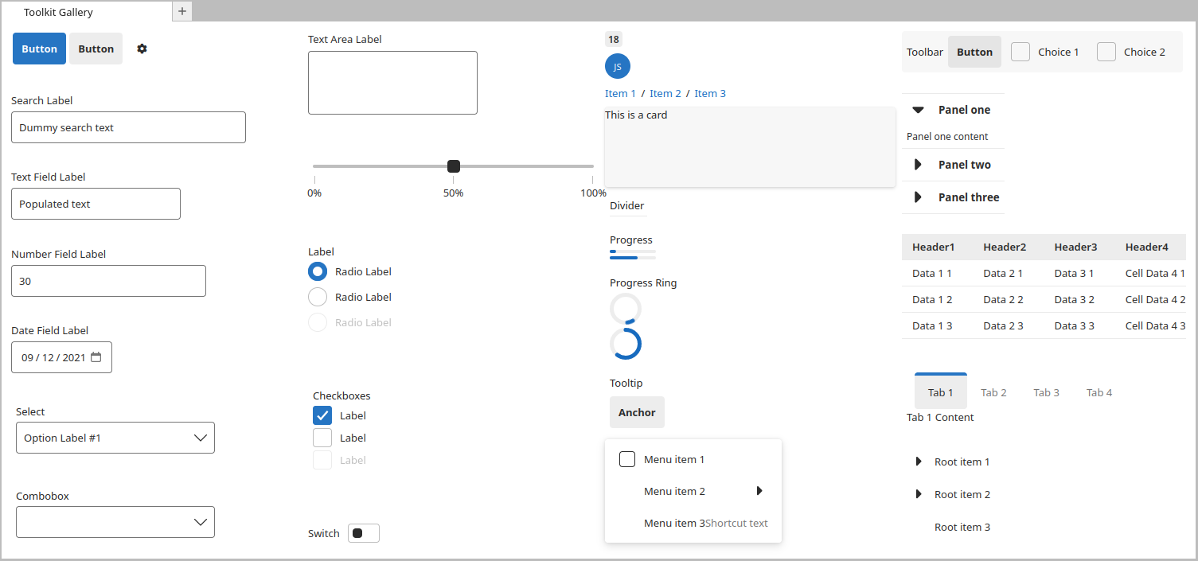Click the Header3 column header
Image resolution: width=1198 pixels, height=561 pixels.
(x=1075, y=247)
